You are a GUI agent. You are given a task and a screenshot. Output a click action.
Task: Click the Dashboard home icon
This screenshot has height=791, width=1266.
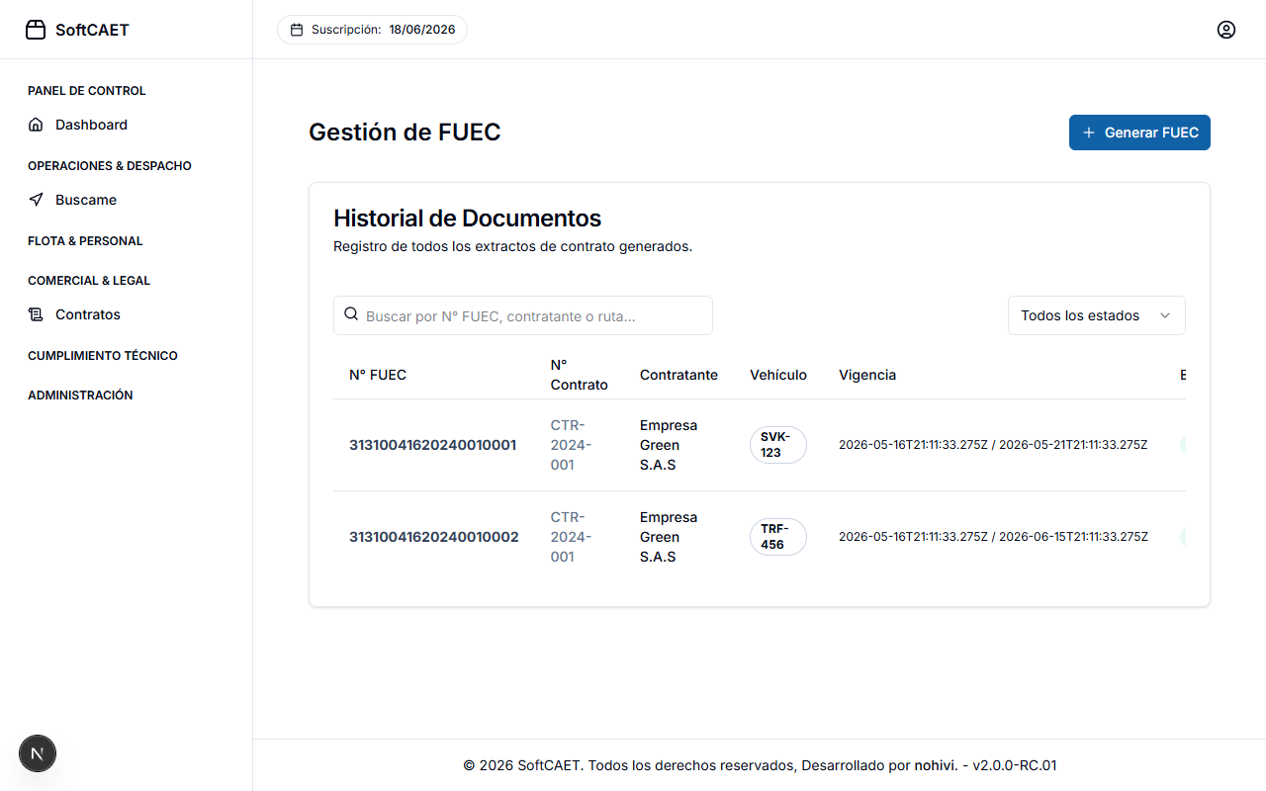36,125
